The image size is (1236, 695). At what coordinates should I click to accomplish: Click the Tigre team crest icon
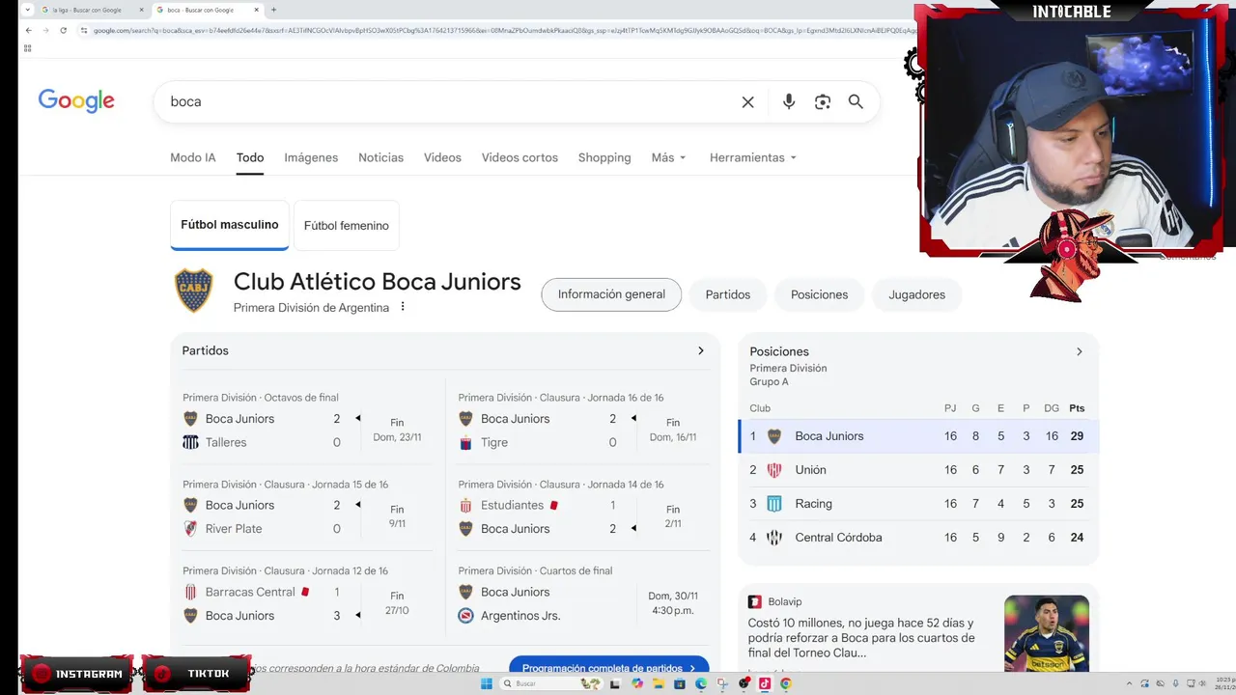pos(465,442)
